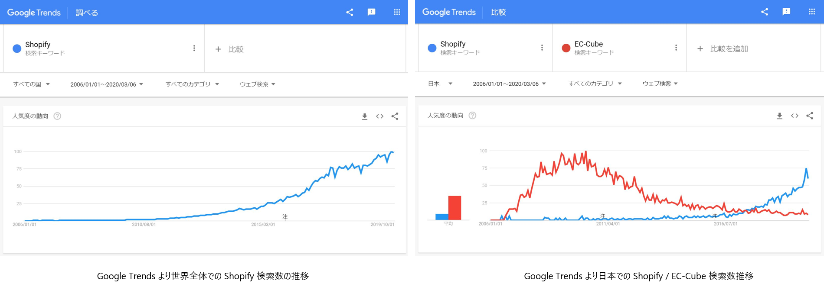Click Google Trends logo in left header
Image resolution: width=824 pixels, height=287 pixels.
pyautogui.click(x=34, y=13)
